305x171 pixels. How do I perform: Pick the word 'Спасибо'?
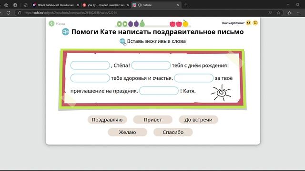point(173,132)
